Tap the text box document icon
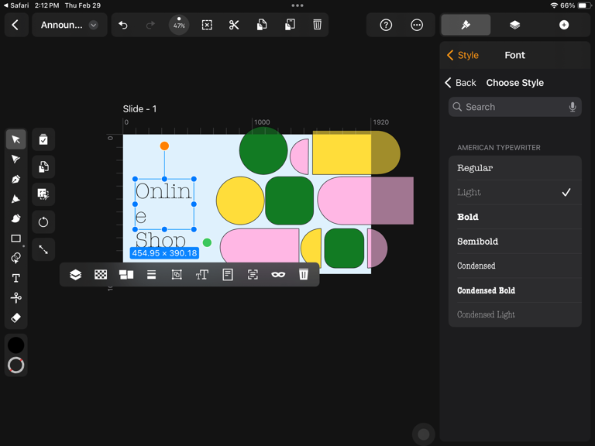The height and width of the screenshot is (446, 595). pos(228,275)
